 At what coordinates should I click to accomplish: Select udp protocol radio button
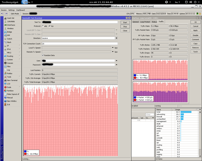(x=43, y=26)
